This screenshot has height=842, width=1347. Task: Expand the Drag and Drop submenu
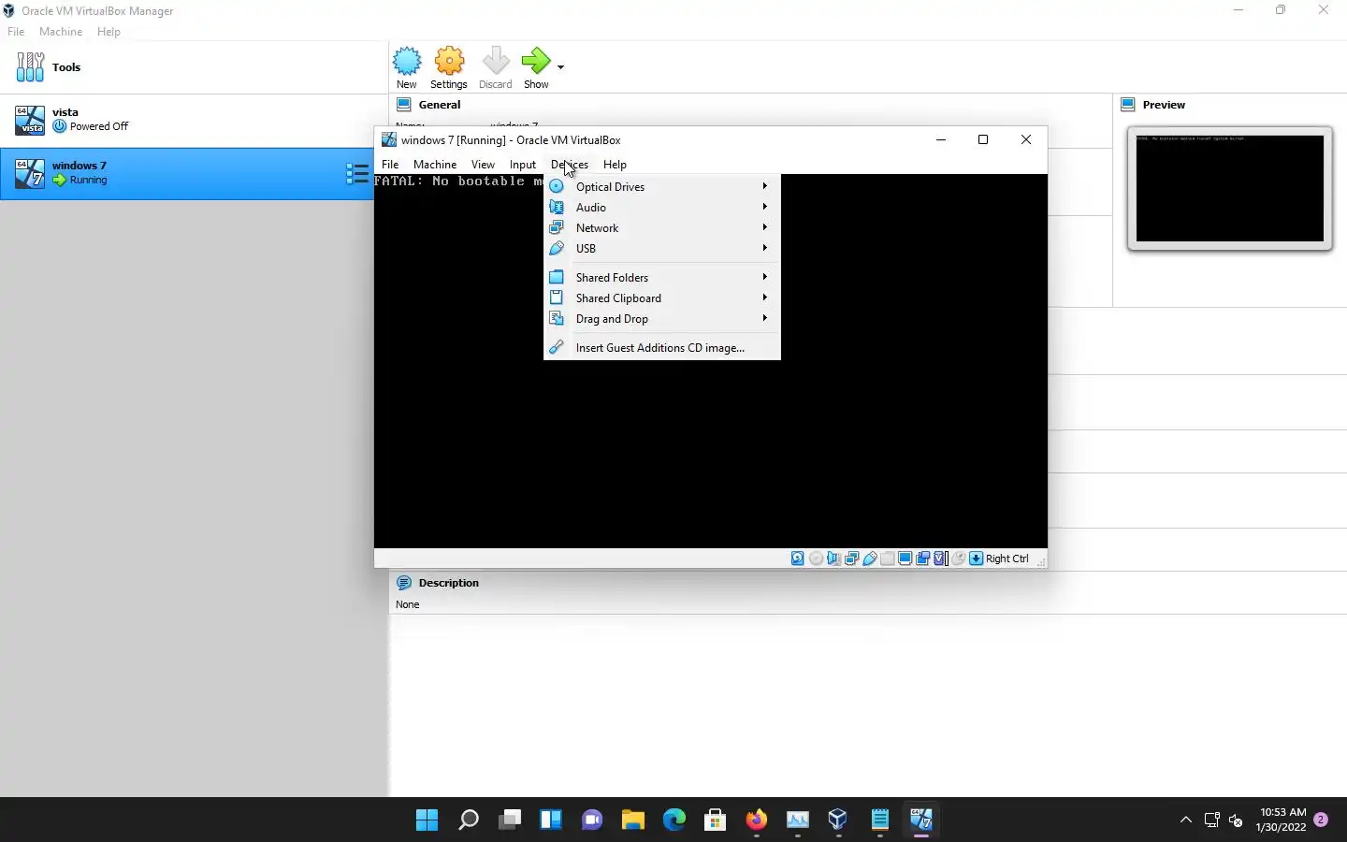[x=662, y=318]
